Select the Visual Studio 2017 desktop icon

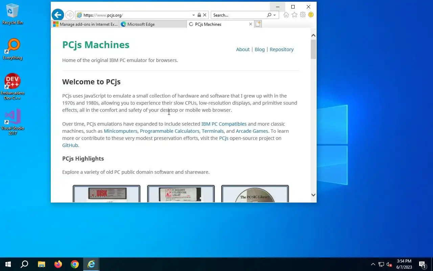click(x=13, y=122)
